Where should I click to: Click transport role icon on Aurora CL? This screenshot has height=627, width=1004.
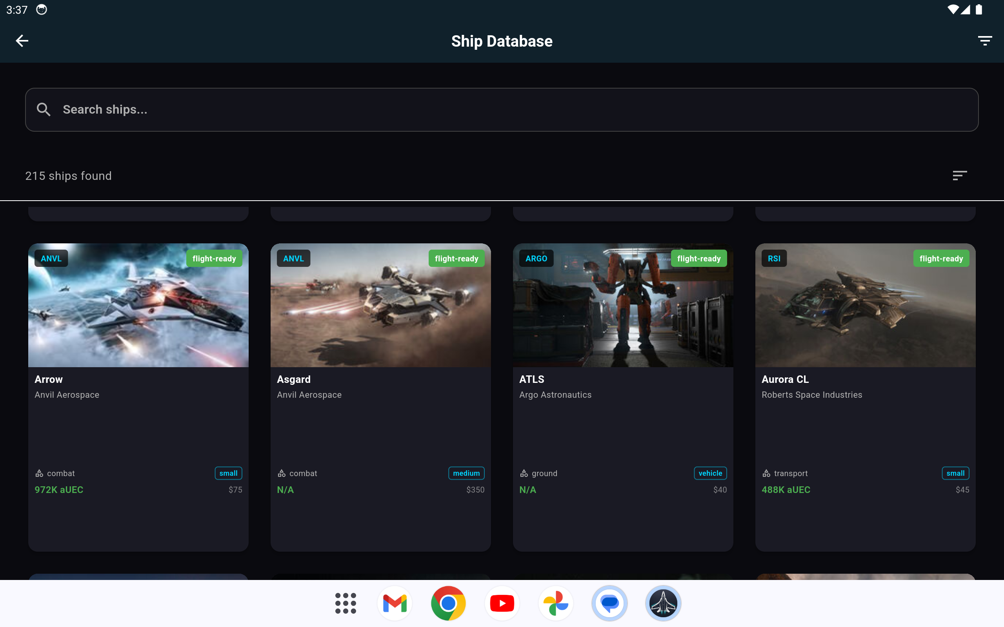(x=766, y=473)
